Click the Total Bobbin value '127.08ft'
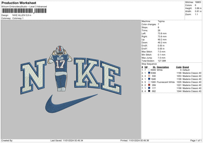 point(162,61)
